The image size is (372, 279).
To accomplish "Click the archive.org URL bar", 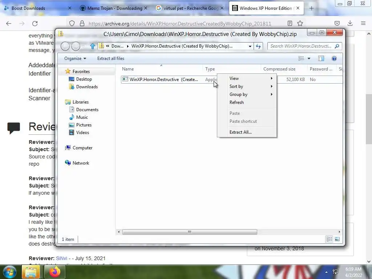I will tap(180, 24).
